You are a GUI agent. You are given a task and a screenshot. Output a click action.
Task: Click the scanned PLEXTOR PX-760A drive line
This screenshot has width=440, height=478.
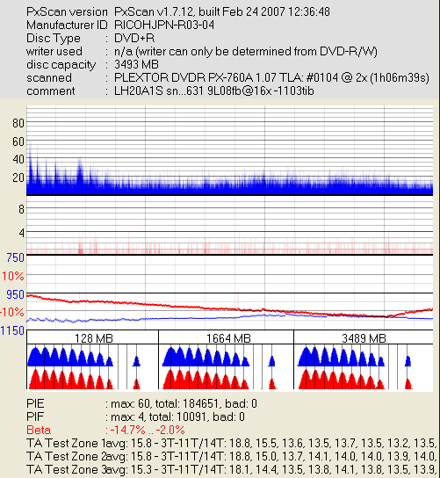[228, 77]
